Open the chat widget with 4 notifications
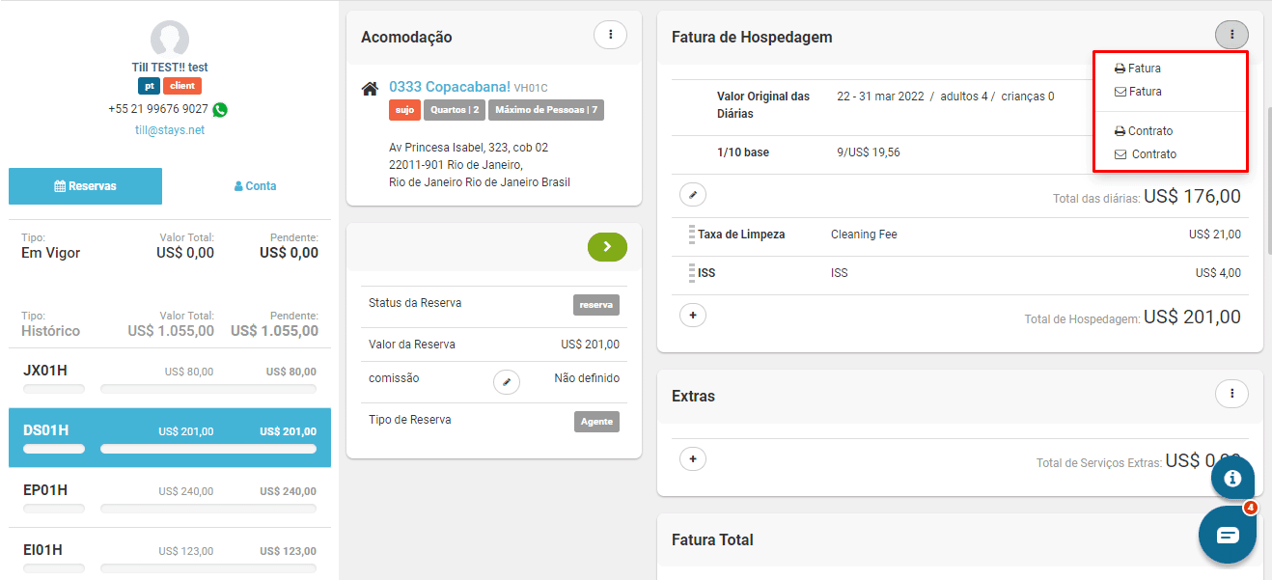This screenshot has width=1272, height=580. click(1227, 535)
